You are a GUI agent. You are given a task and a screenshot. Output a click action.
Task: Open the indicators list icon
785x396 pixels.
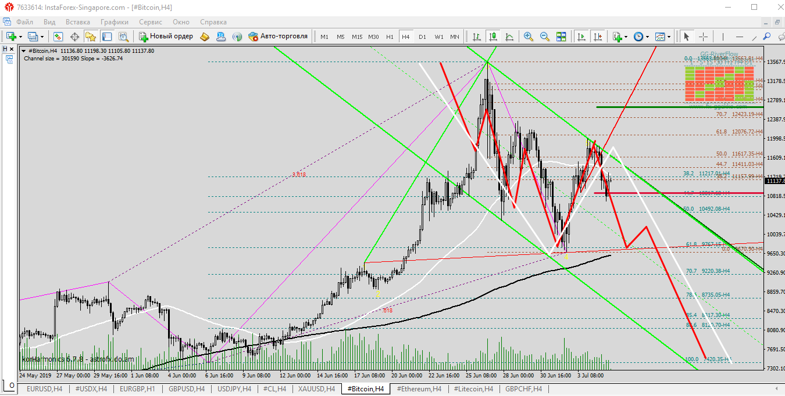coord(618,36)
